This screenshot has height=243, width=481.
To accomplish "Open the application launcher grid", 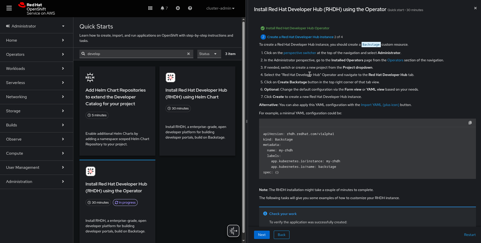I will coord(150,8).
